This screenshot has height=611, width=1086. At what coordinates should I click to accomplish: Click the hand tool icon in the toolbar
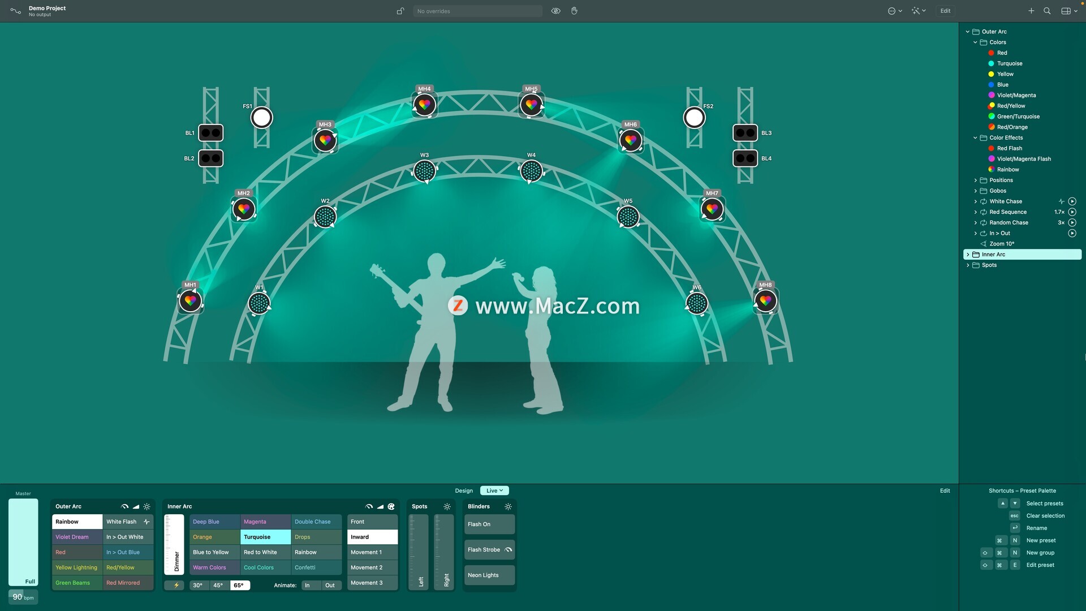[574, 11]
